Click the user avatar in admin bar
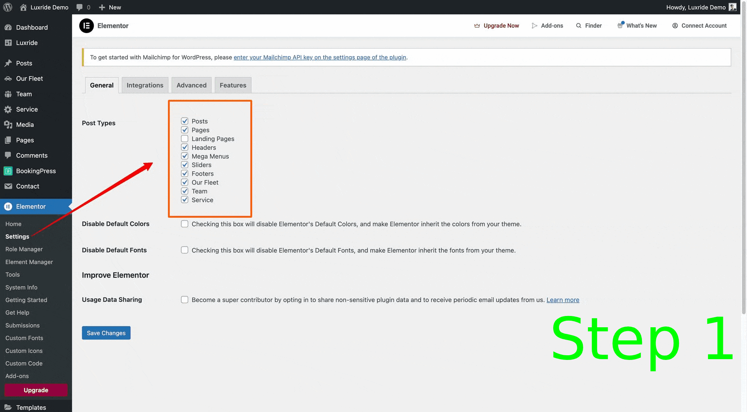747x412 pixels. pos(733,7)
